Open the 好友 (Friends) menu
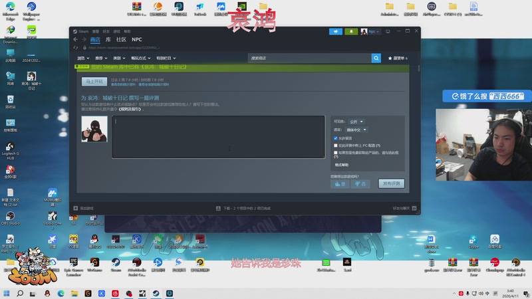The height and width of the screenshot is (299, 532). [106, 31]
